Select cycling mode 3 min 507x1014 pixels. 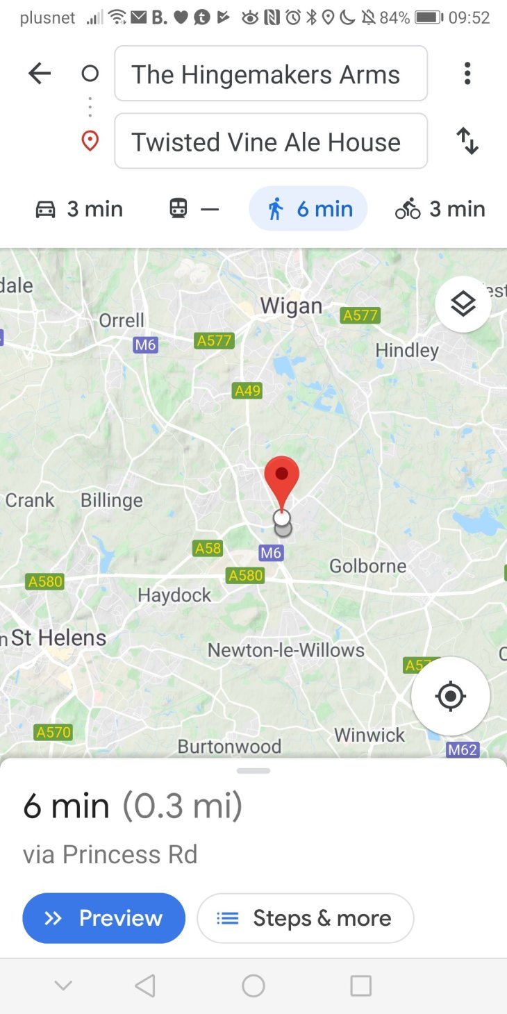point(440,209)
